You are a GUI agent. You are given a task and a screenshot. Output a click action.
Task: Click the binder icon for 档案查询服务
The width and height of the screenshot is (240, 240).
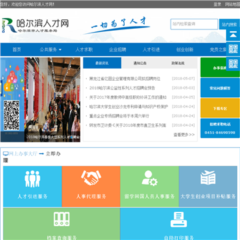click(61, 219)
